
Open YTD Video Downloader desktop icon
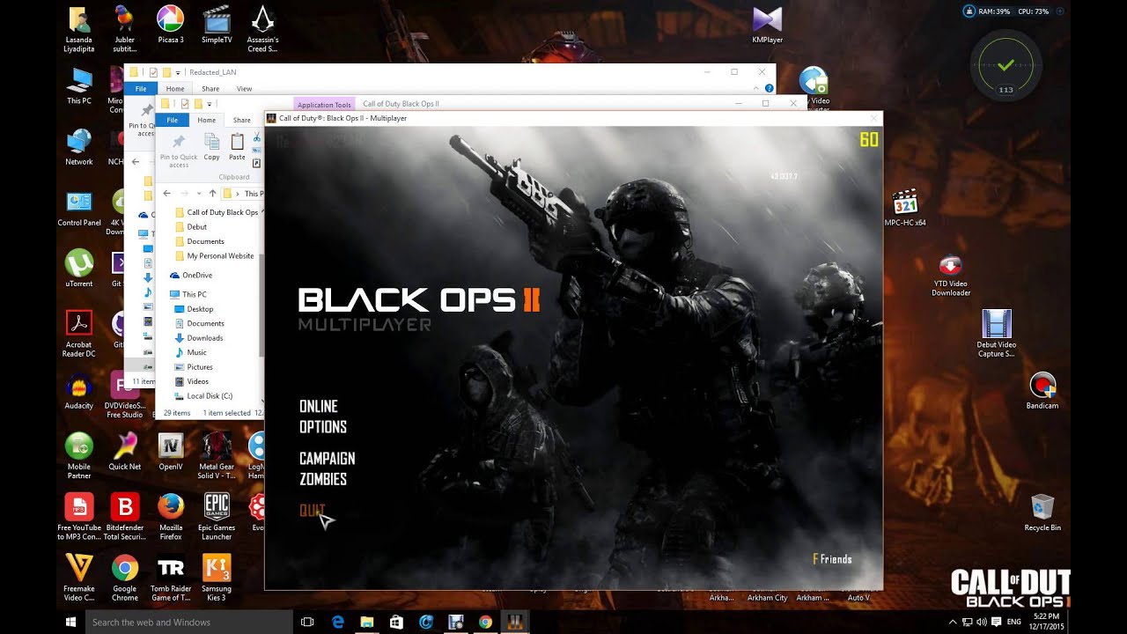[x=951, y=276]
